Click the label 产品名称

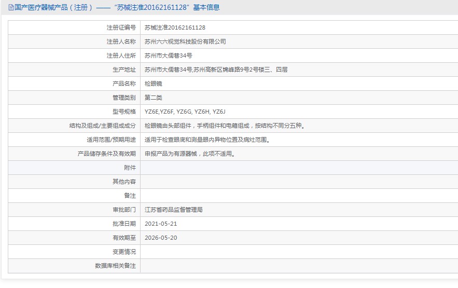point(124,84)
